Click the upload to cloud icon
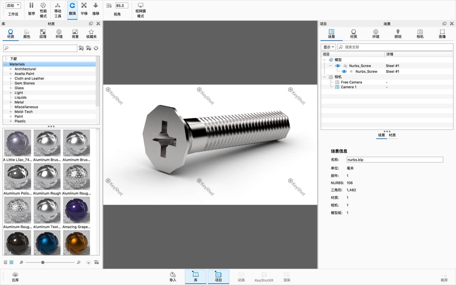456x285 pixels. point(88,262)
